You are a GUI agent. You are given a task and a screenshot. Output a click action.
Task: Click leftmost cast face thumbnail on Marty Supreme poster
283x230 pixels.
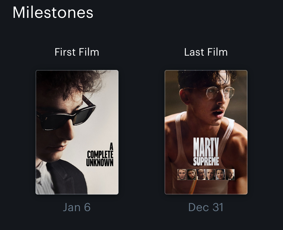182,174
